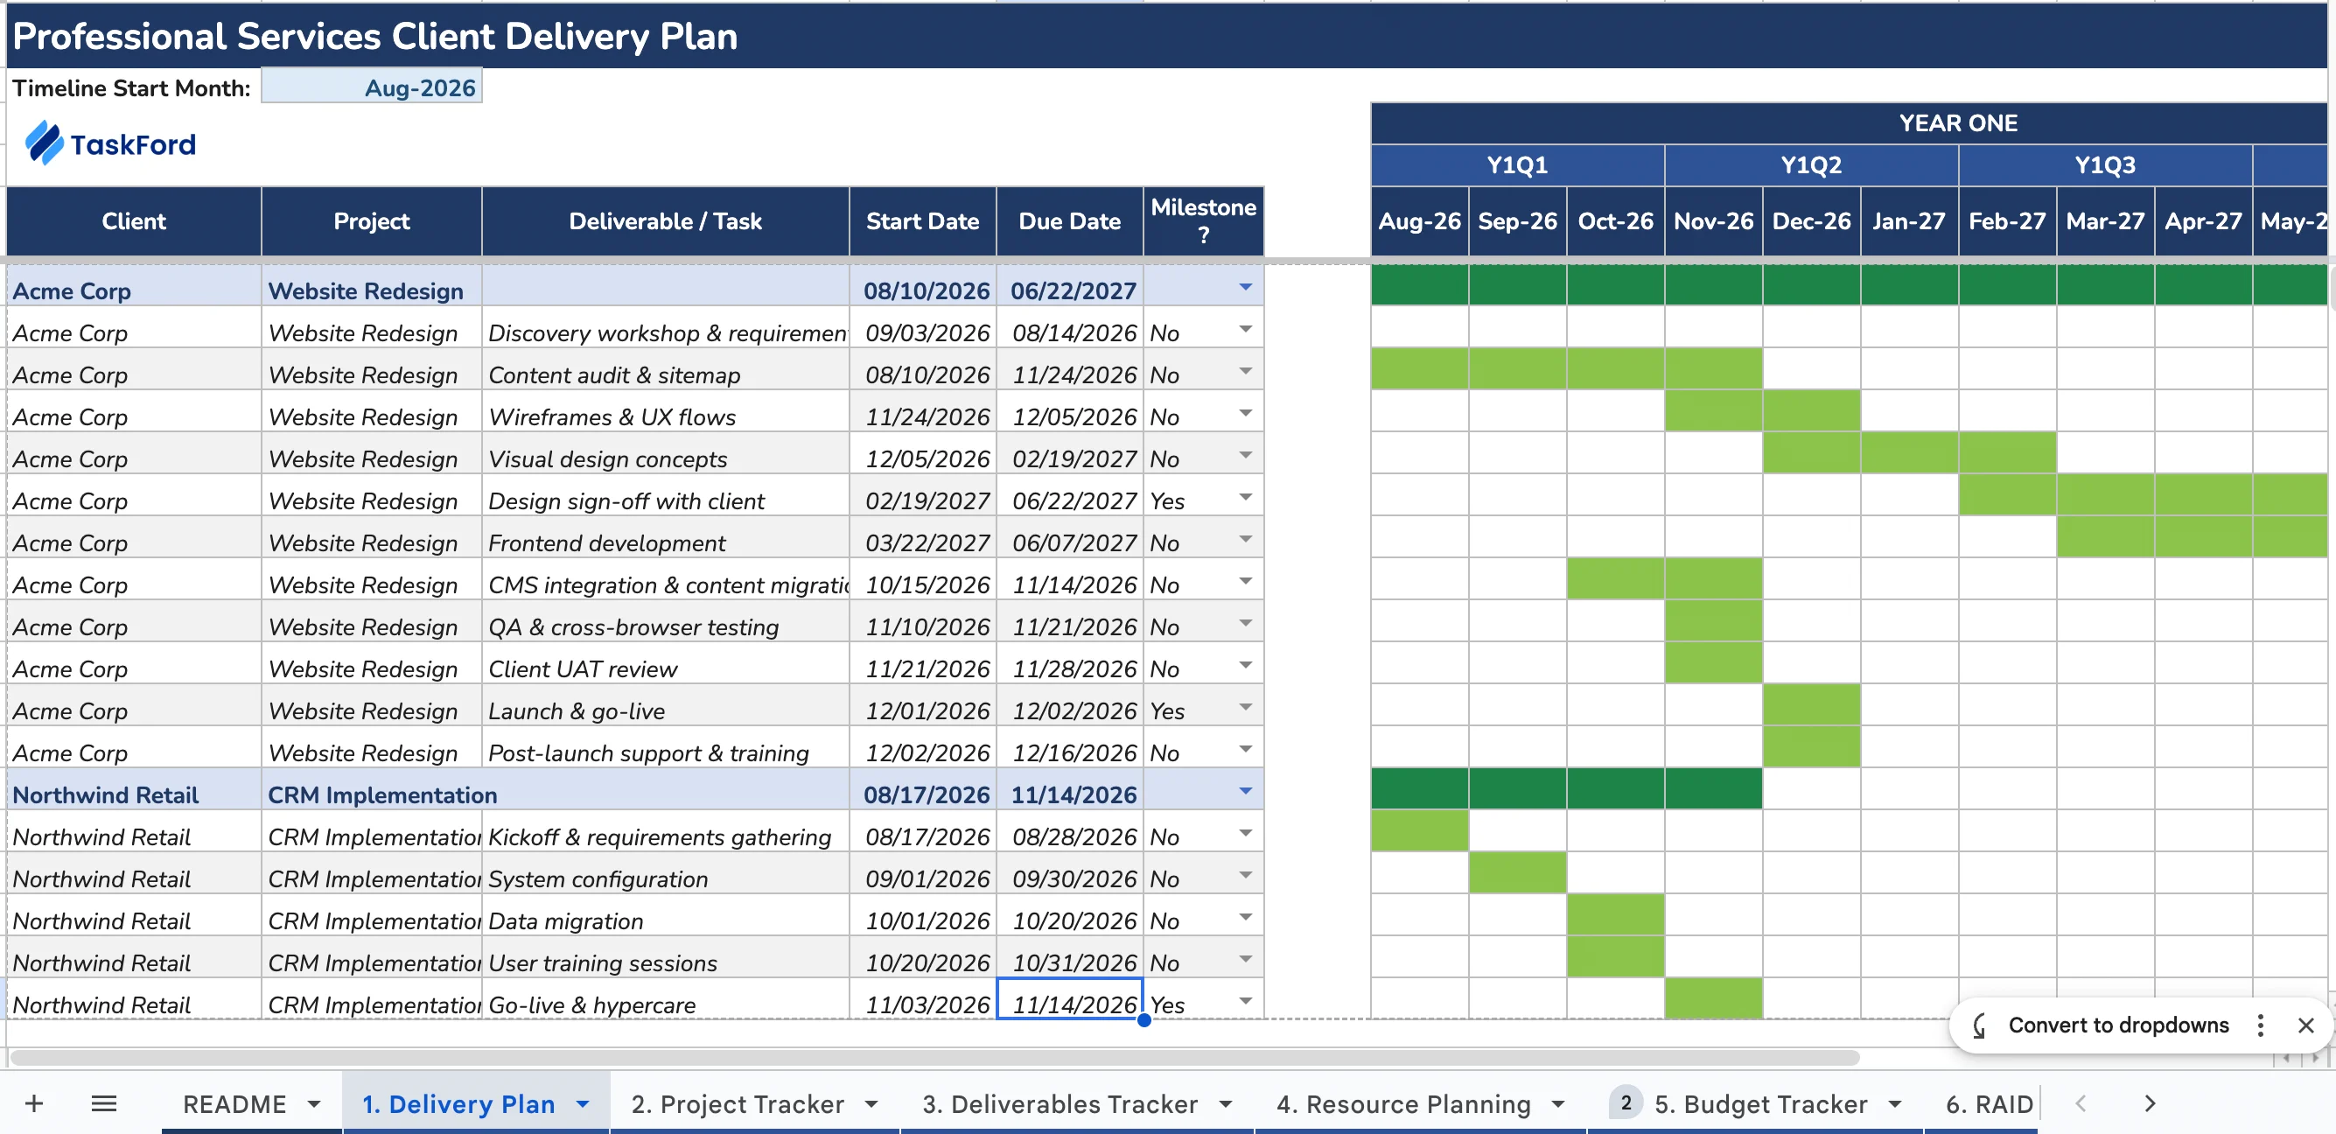This screenshot has height=1134, width=2336.
Task: Click the TaskFord logo
Action: [x=109, y=143]
